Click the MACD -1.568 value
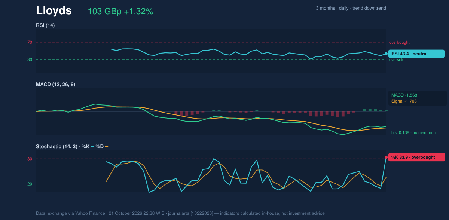The height and width of the screenshot is (220, 449). click(404, 95)
